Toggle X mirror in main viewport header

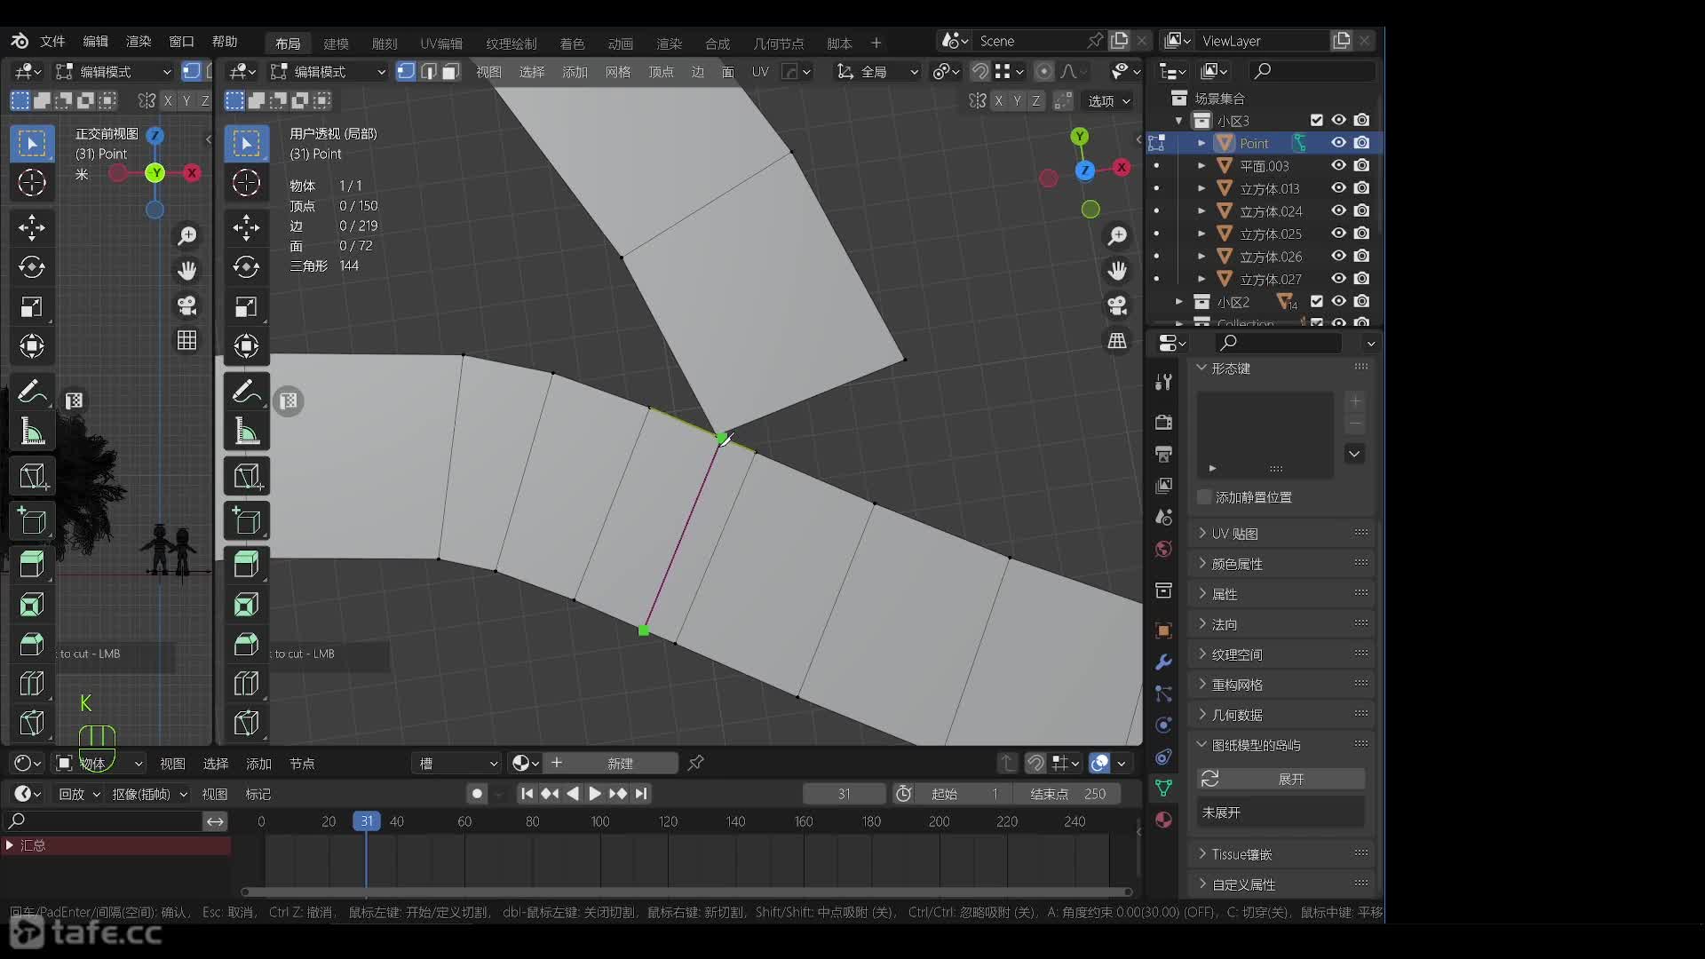point(999,101)
